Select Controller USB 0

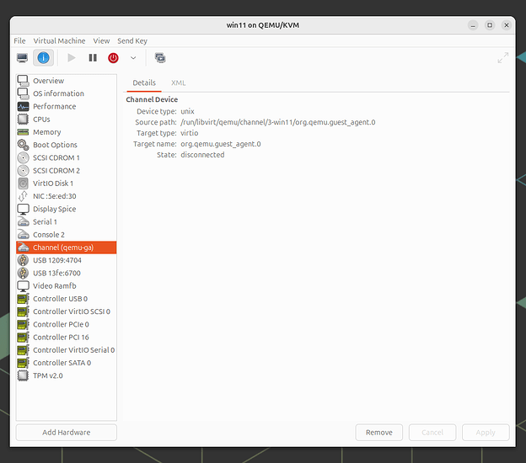pos(67,299)
